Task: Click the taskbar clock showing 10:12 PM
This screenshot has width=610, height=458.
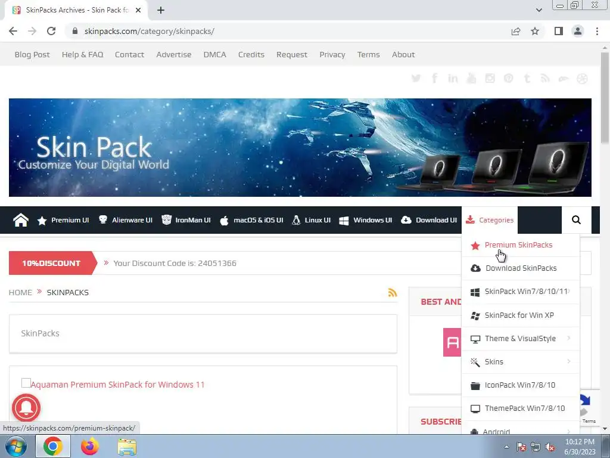Action: [580, 447]
